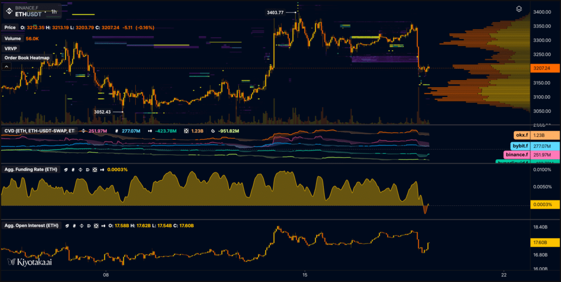The height and width of the screenshot is (282, 561).
Task: Click the Binance icon in the Funding Rate legend
Action: click(81, 169)
